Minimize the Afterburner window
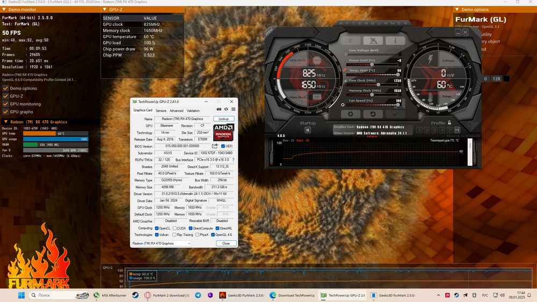The height and width of the screenshot is (302, 537). [x=458, y=32]
